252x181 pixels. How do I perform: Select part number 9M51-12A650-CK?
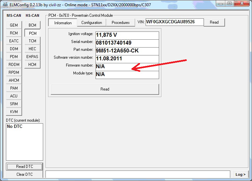coord(127,51)
